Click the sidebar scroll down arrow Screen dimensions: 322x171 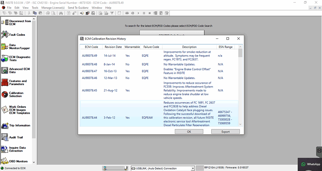(34, 162)
